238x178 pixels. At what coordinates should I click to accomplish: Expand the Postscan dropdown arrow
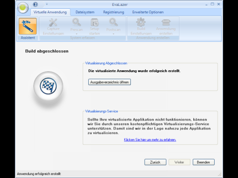click(114, 34)
